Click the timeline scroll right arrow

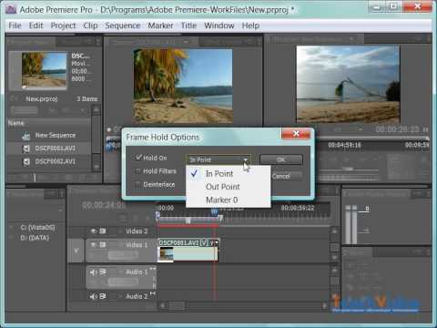click(325, 305)
